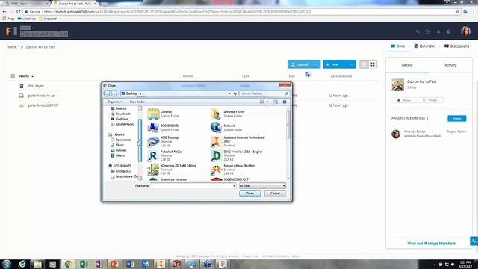478x269 pixels.
Task: Open the change view dropdown arrow
Action: tap(267, 102)
